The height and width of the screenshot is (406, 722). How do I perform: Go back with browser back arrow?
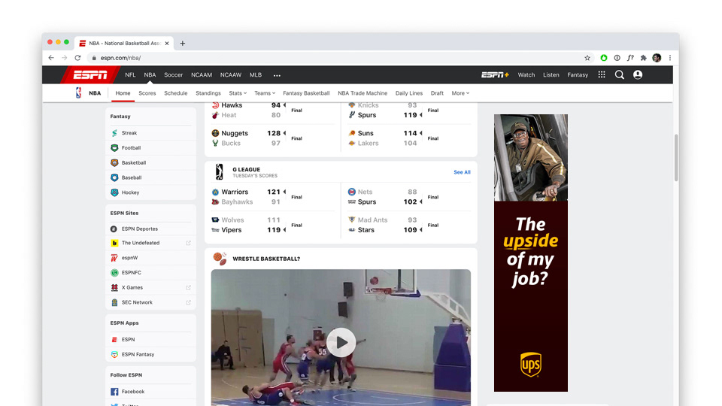[51, 58]
